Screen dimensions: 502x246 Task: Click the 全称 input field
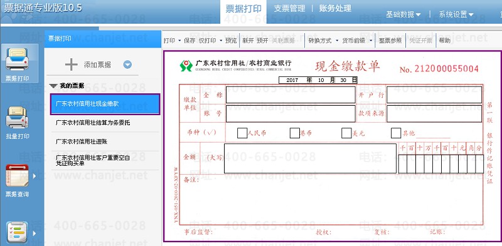click(x=291, y=95)
